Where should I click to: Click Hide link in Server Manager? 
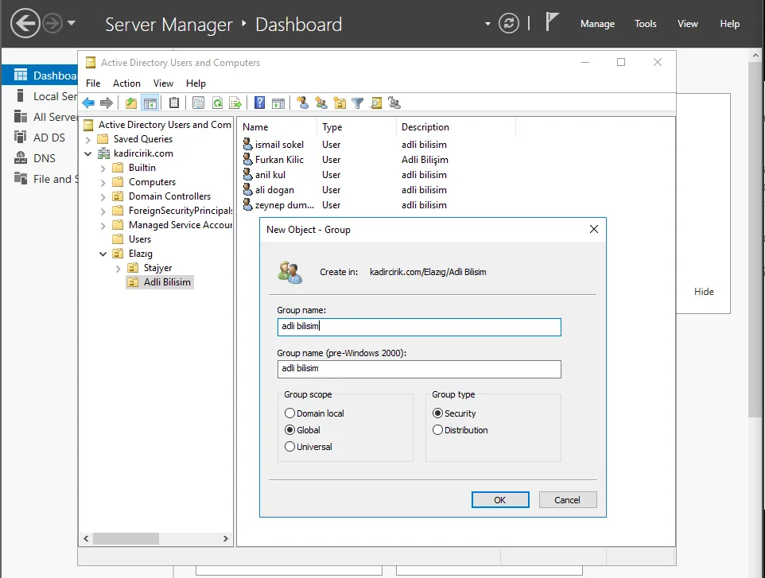[x=704, y=291]
